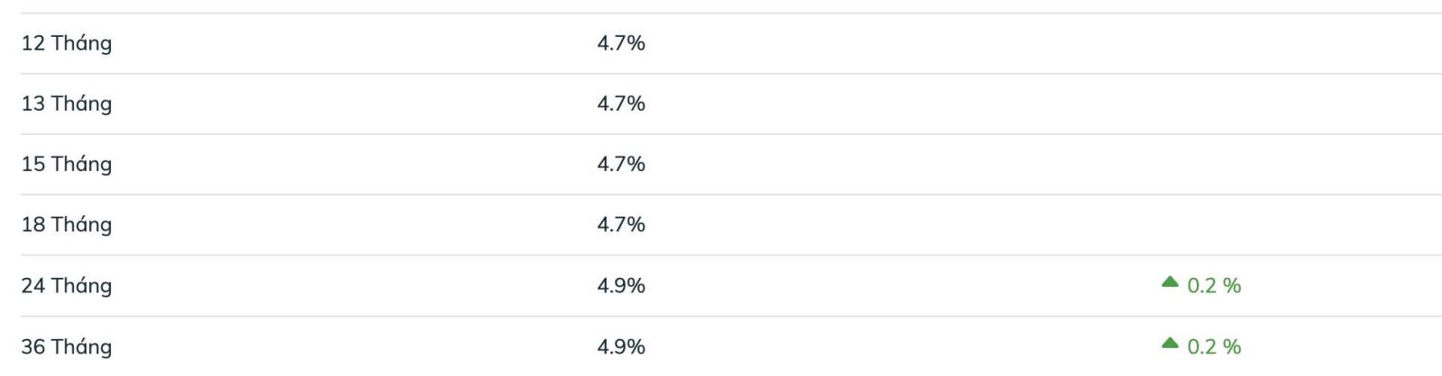
Task: Select the 36 Tháng term label
Action: 67,346
